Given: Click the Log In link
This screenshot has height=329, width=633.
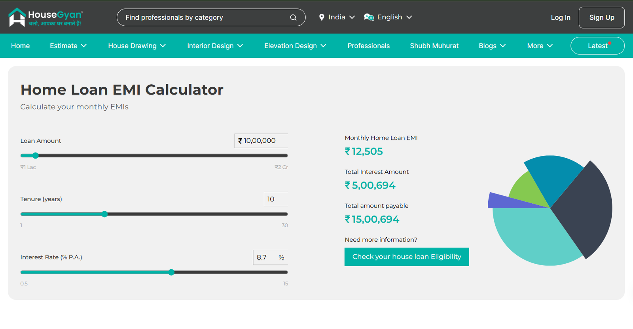Looking at the screenshot, I should [x=560, y=17].
